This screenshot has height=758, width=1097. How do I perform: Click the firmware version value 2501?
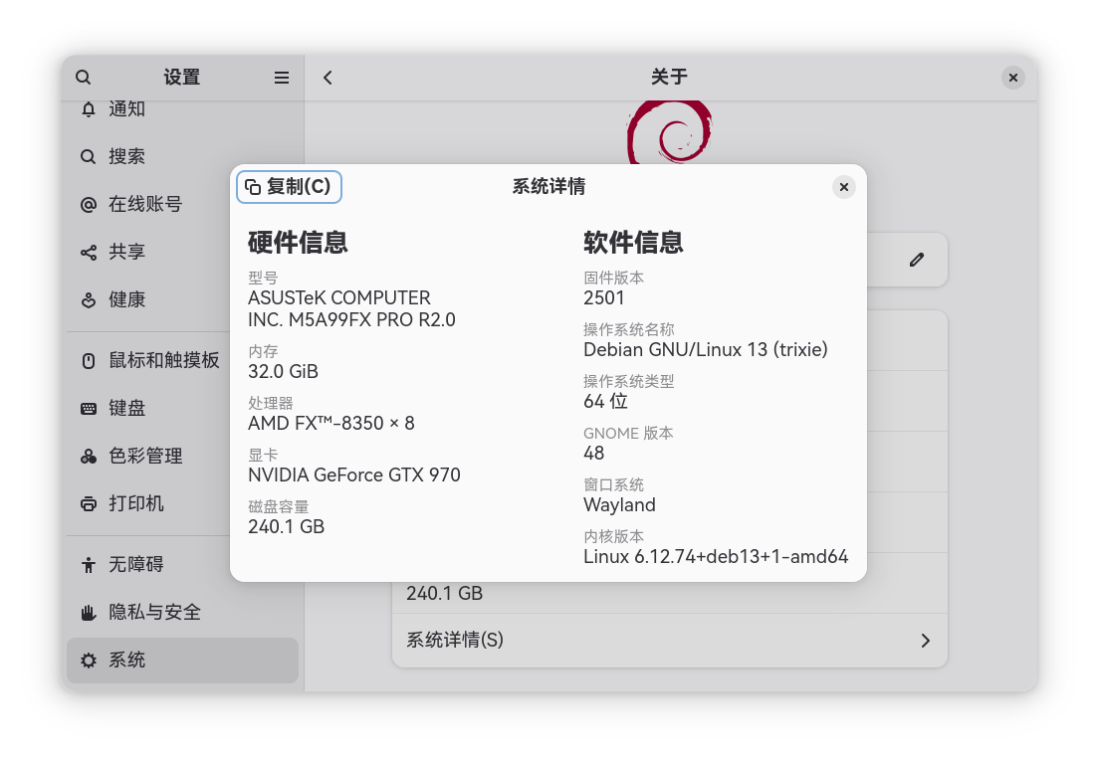(604, 297)
